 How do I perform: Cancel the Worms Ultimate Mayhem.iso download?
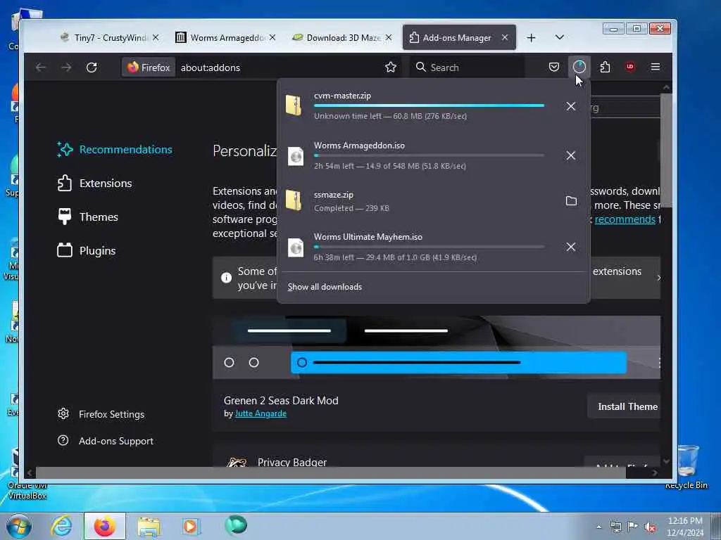[x=570, y=247]
